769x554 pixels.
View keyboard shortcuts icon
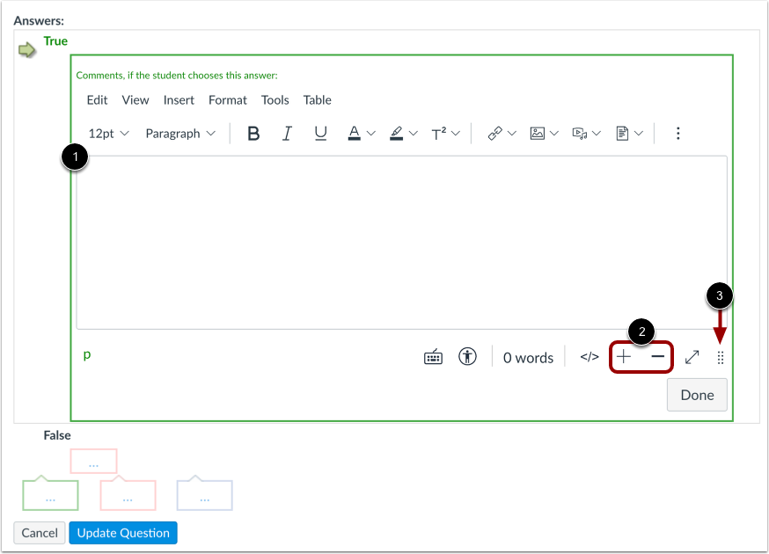pos(433,357)
